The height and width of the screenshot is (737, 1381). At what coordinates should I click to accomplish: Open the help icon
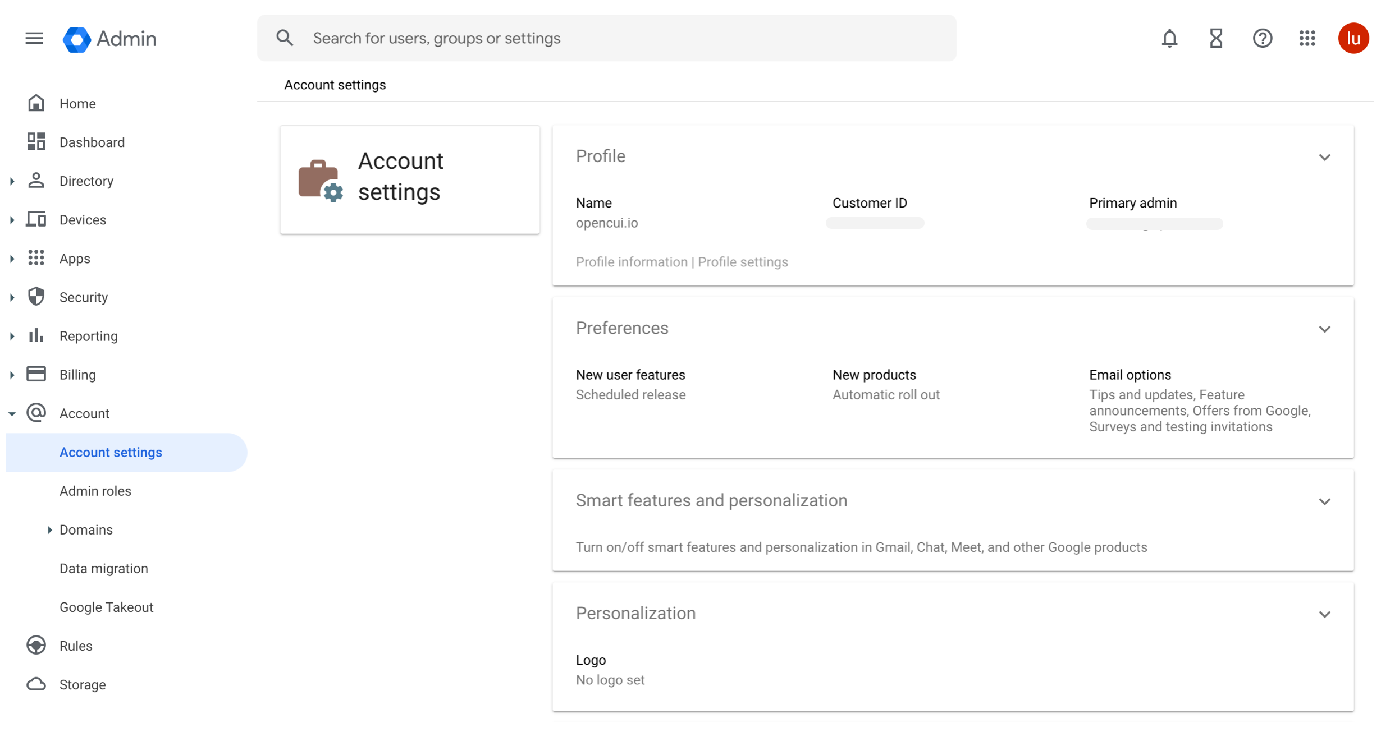click(1262, 38)
